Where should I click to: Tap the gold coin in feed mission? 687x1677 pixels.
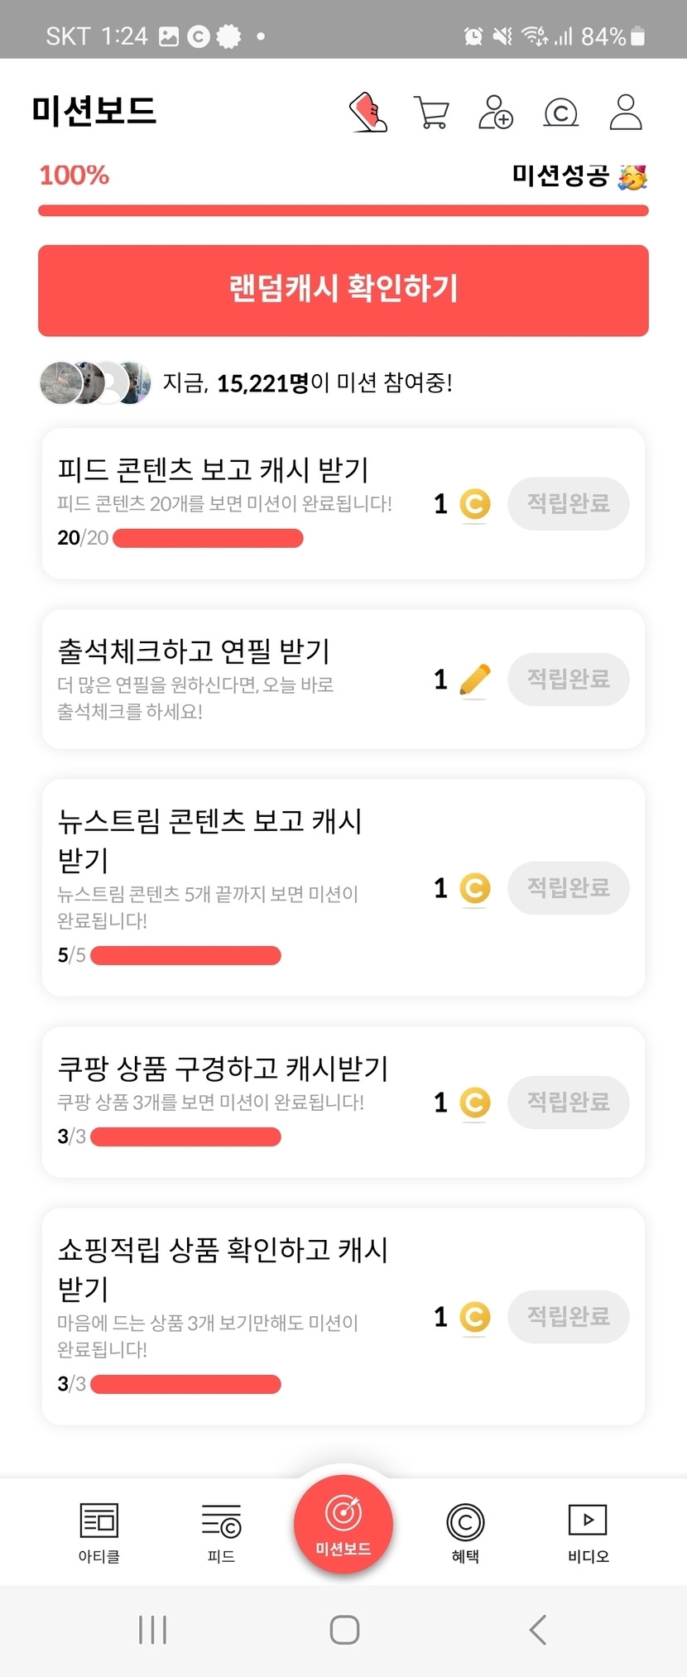[475, 504]
